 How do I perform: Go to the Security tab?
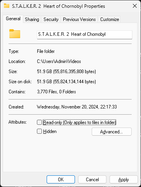(x=51, y=19)
